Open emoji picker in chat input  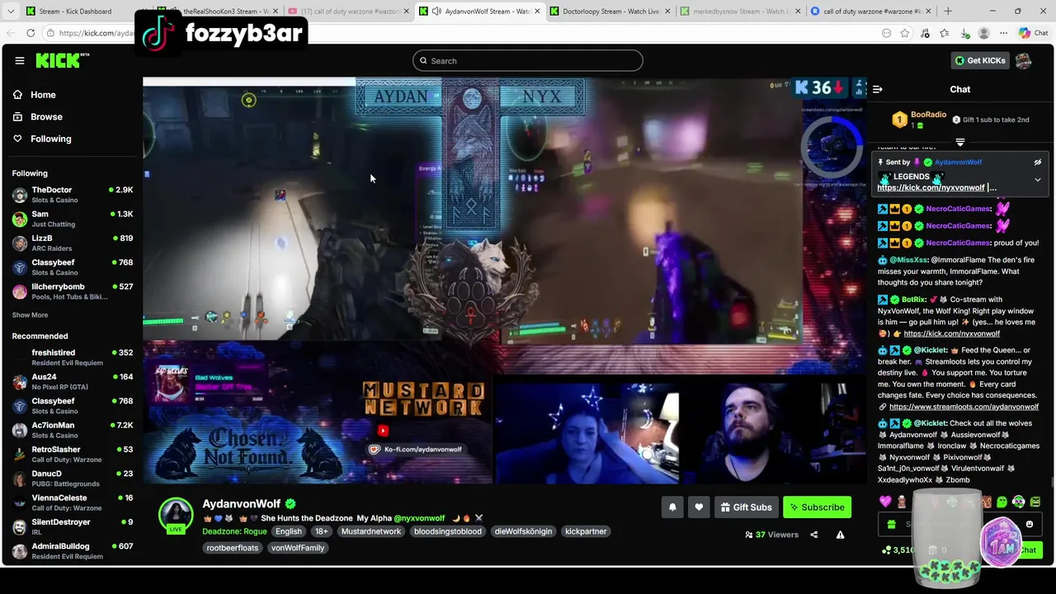coord(1030,524)
